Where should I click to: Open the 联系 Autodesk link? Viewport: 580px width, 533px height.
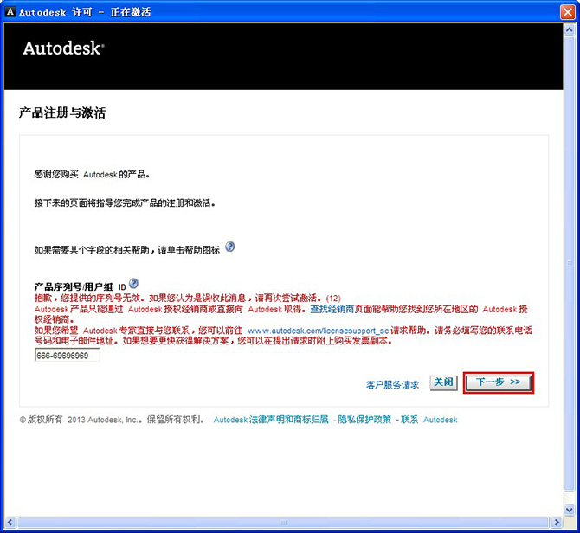[429, 420]
